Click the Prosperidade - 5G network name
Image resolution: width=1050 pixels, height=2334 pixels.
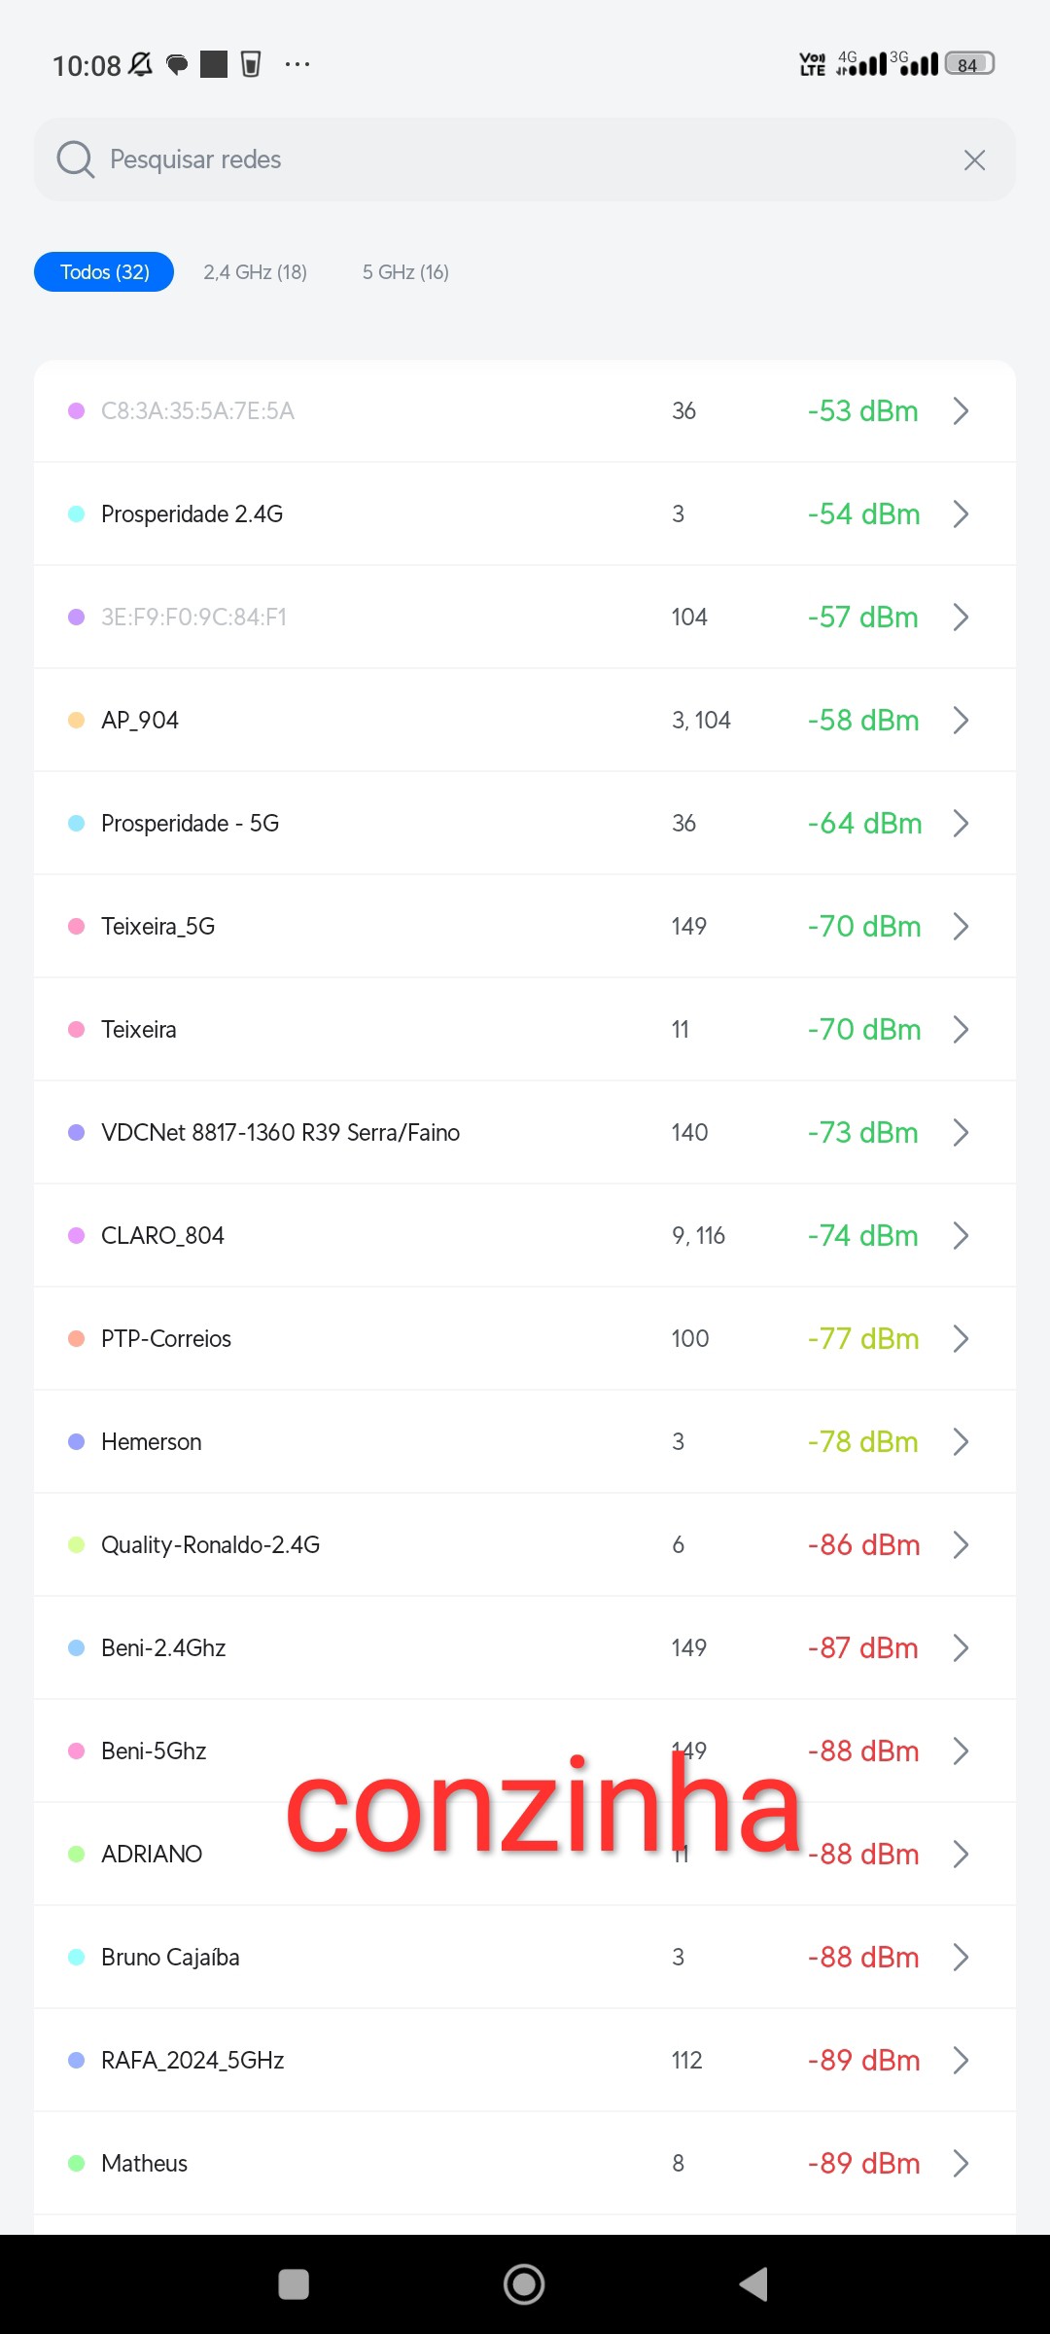(x=191, y=824)
